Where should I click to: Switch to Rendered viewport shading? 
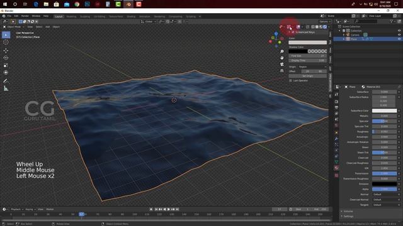coord(325,26)
